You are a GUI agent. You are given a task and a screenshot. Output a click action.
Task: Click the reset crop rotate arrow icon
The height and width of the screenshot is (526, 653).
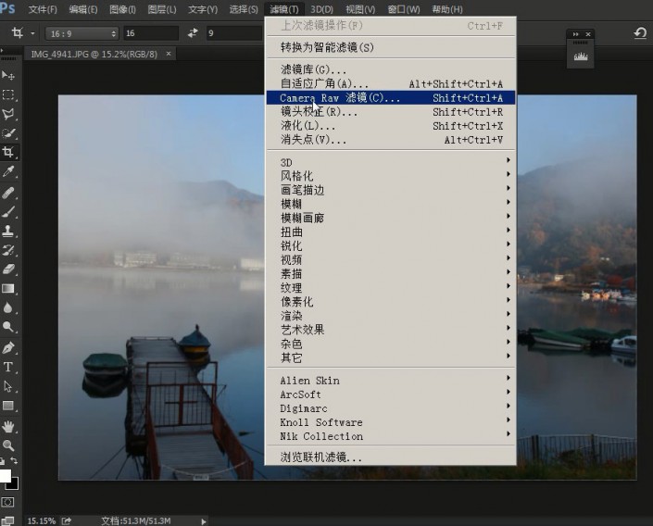tap(640, 33)
